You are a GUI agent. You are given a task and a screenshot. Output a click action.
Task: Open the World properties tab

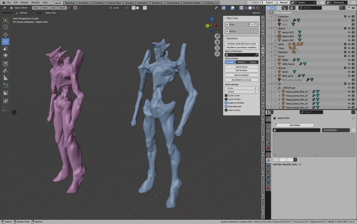pos(268,148)
